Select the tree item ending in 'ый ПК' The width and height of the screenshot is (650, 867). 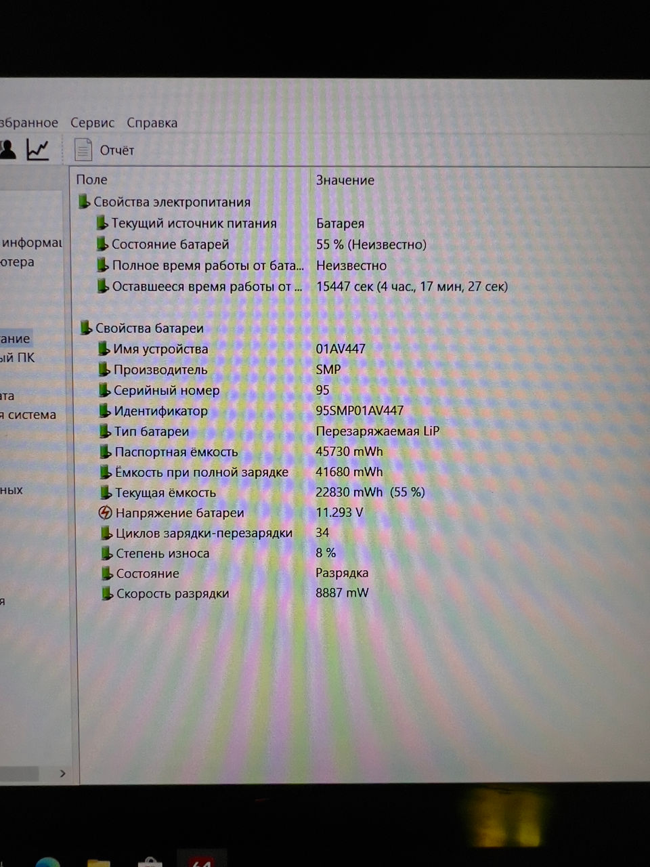point(18,358)
